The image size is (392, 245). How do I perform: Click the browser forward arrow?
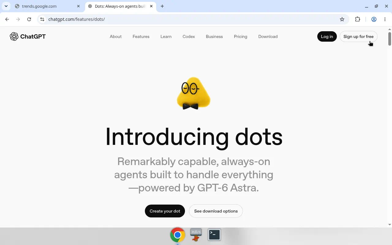18,19
